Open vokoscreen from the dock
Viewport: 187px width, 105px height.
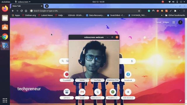[5, 46]
